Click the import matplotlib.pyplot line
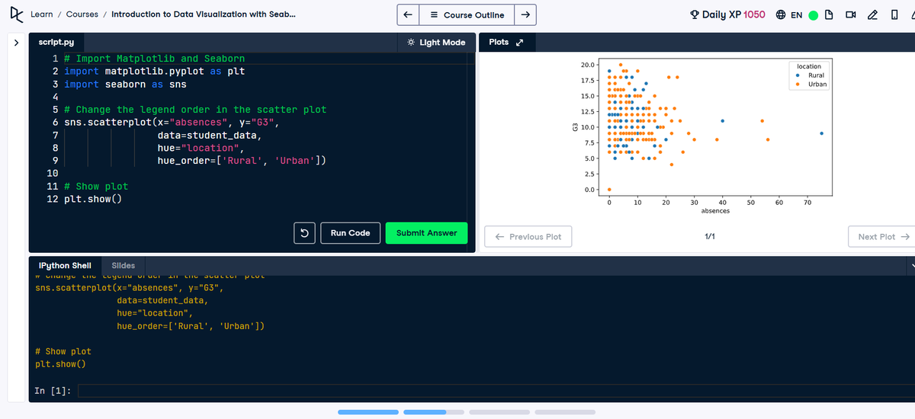The width and height of the screenshot is (915, 419). (x=154, y=71)
